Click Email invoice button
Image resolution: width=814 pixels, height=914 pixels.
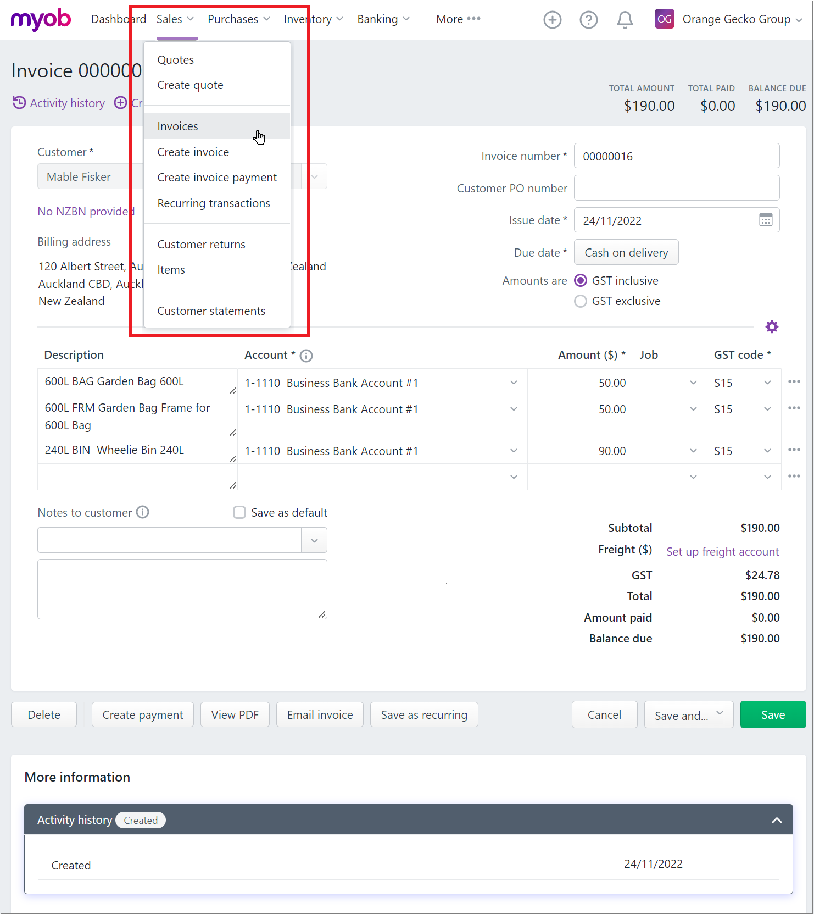pos(320,714)
